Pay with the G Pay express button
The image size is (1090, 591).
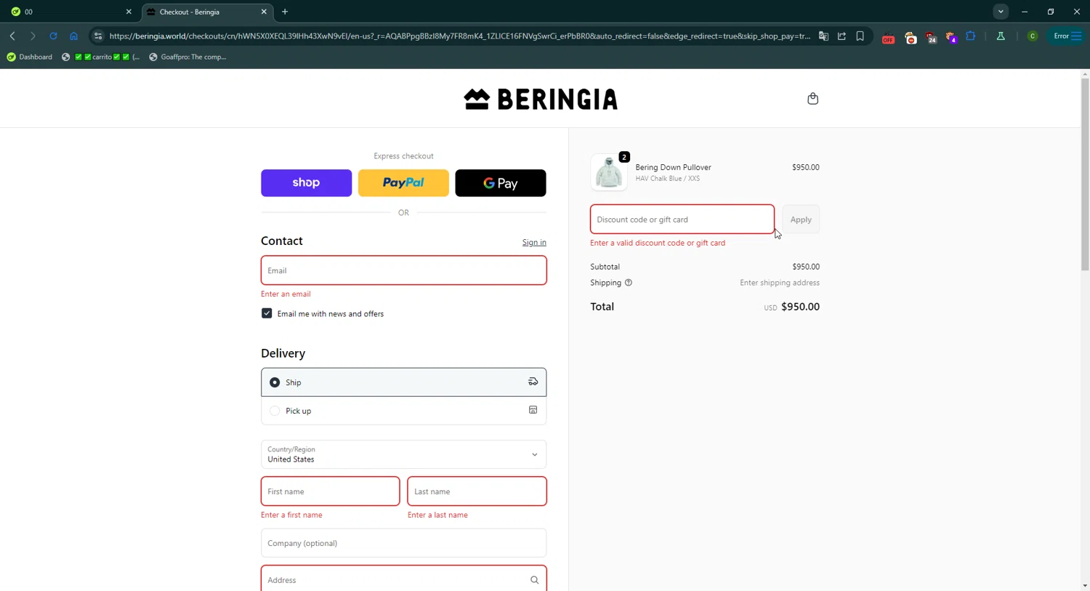pos(501,183)
